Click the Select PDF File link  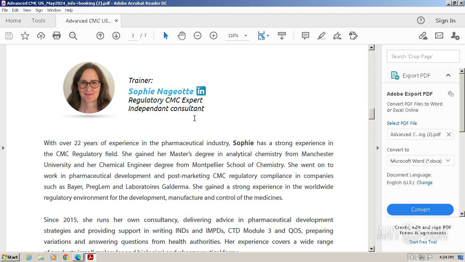(x=402, y=123)
